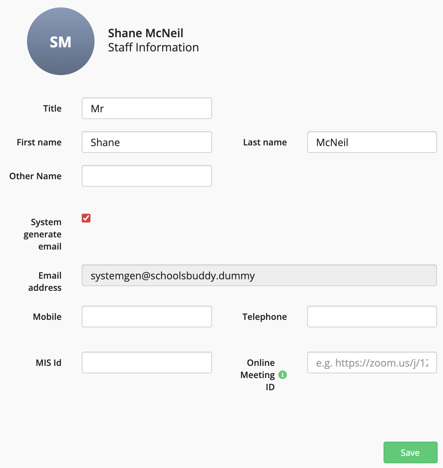Click the Online Meeting ID label
This screenshot has width=443, height=468.
[x=260, y=375]
